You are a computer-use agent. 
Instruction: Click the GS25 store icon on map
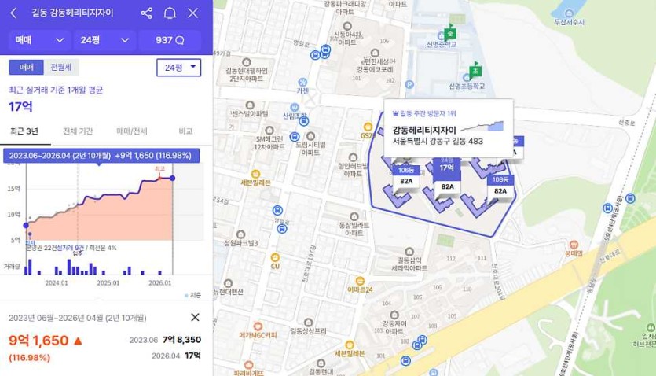click(x=366, y=126)
